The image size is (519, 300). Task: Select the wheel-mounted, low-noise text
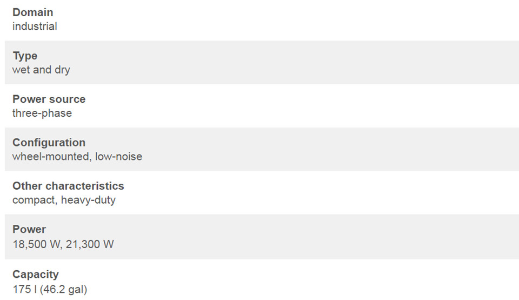(x=77, y=156)
